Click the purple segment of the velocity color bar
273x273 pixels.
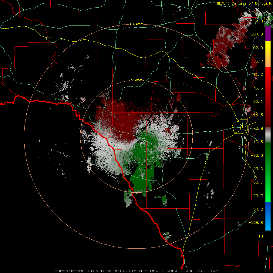(x=268, y=34)
